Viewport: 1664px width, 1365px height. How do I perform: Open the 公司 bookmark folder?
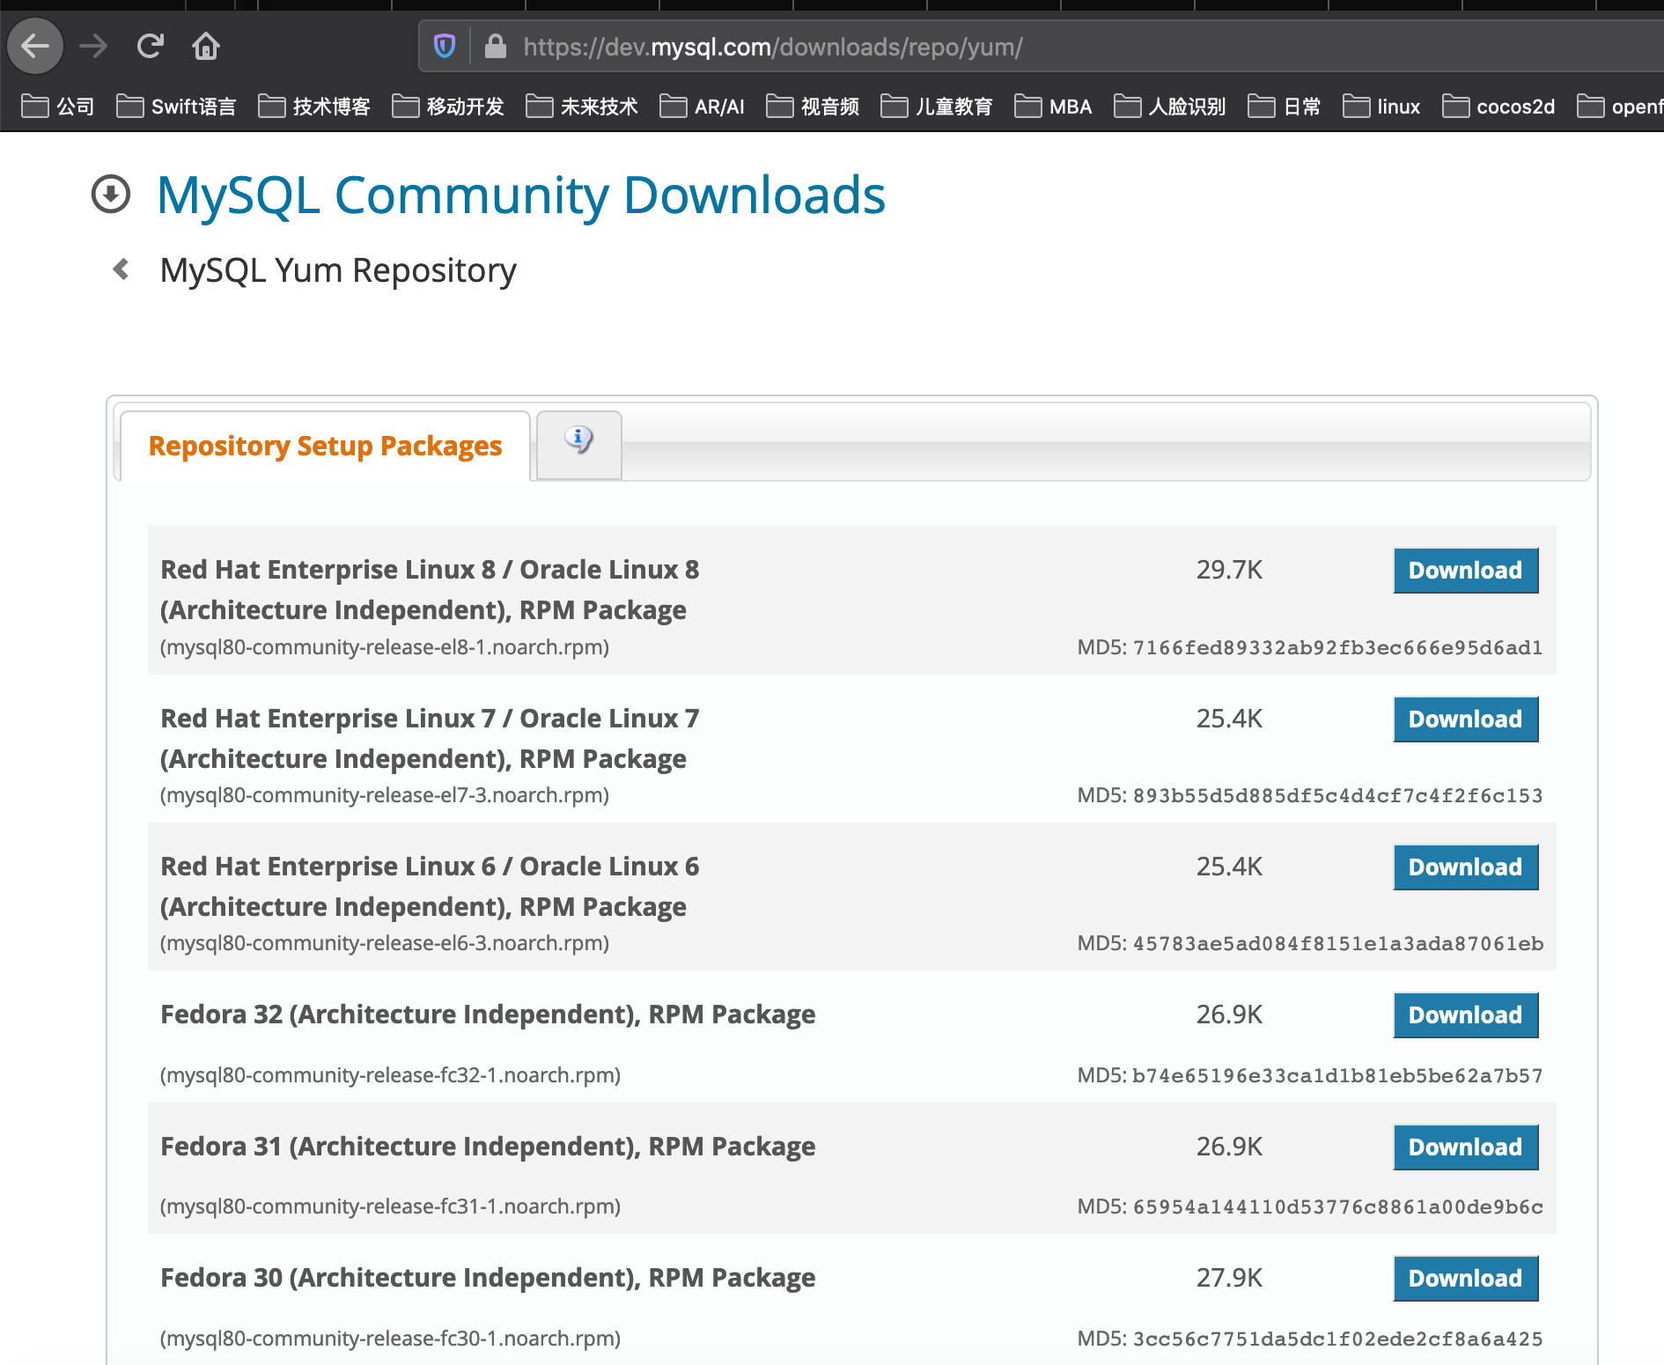click(x=58, y=107)
